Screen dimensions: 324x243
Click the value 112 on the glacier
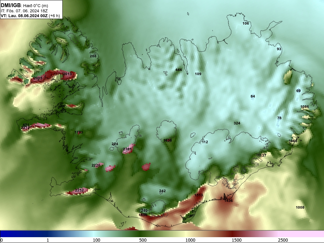pos(205,142)
